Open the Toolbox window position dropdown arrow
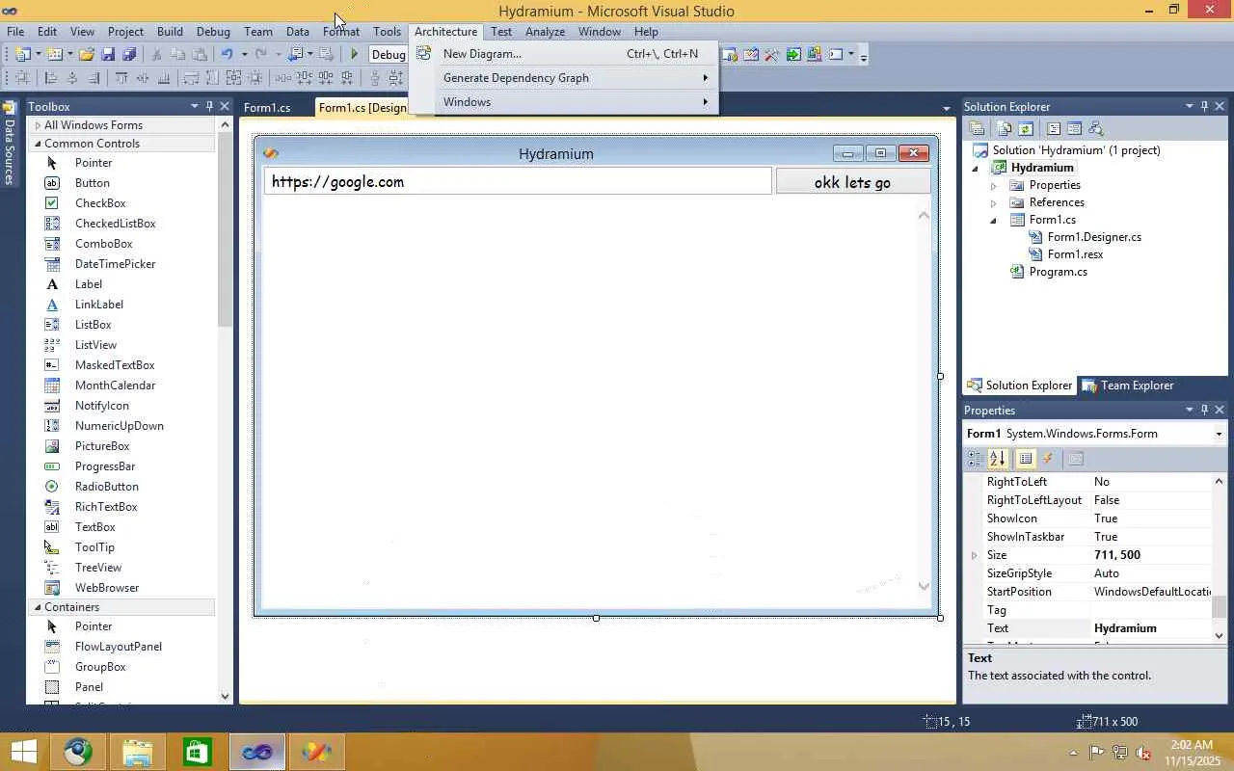This screenshot has width=1234, height=771. (x=194, y=106)
